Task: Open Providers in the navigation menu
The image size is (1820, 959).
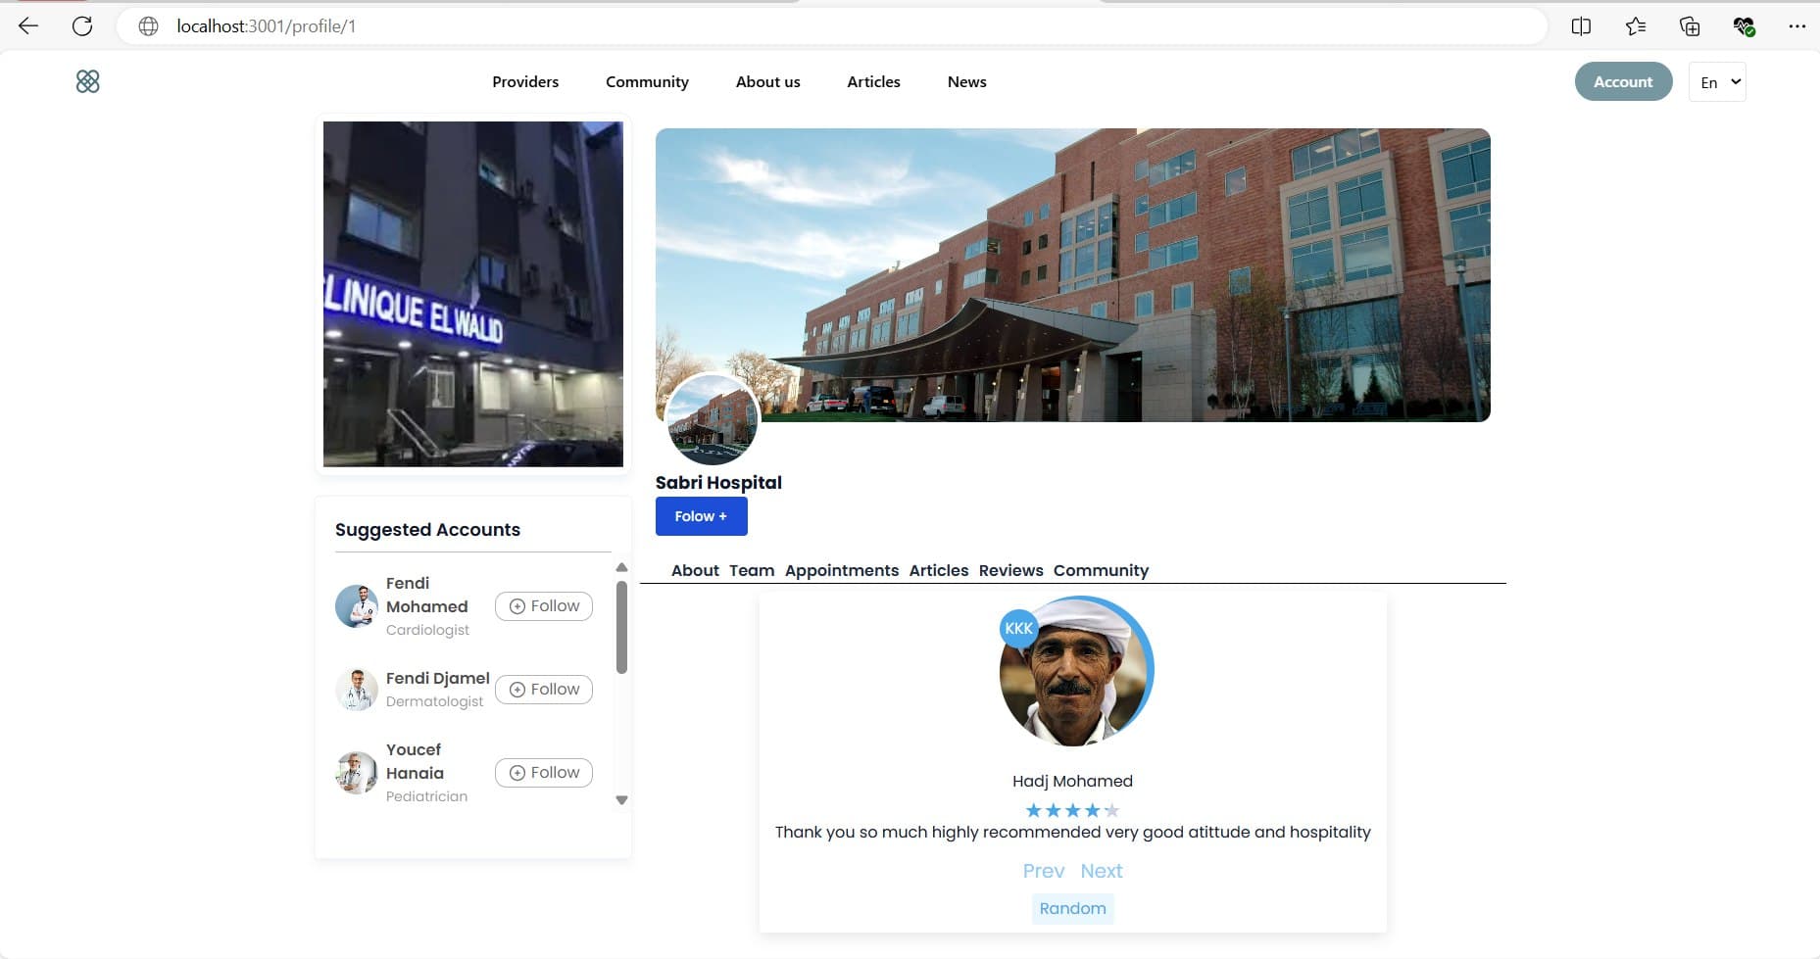Action: point(525,82)
